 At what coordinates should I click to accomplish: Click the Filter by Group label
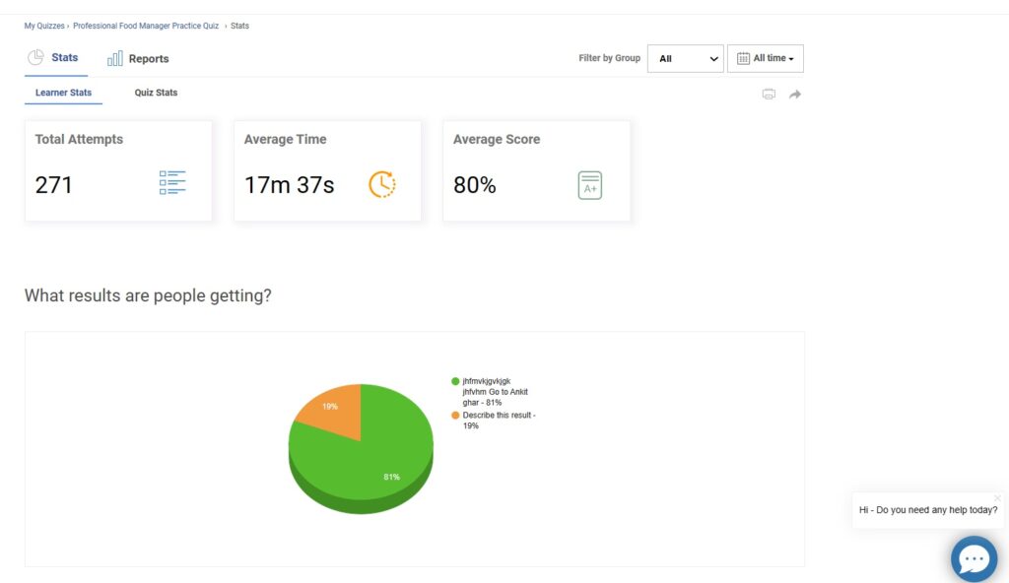[x=609, y=58]
